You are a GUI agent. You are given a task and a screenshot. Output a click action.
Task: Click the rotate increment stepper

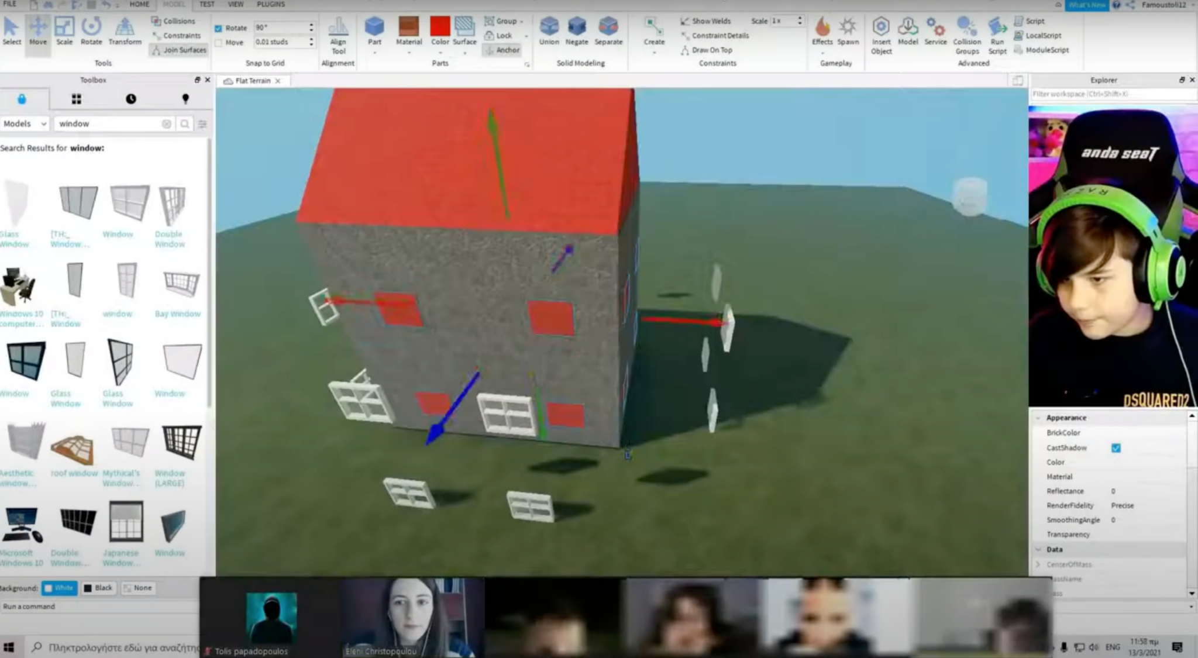point(311,27)
